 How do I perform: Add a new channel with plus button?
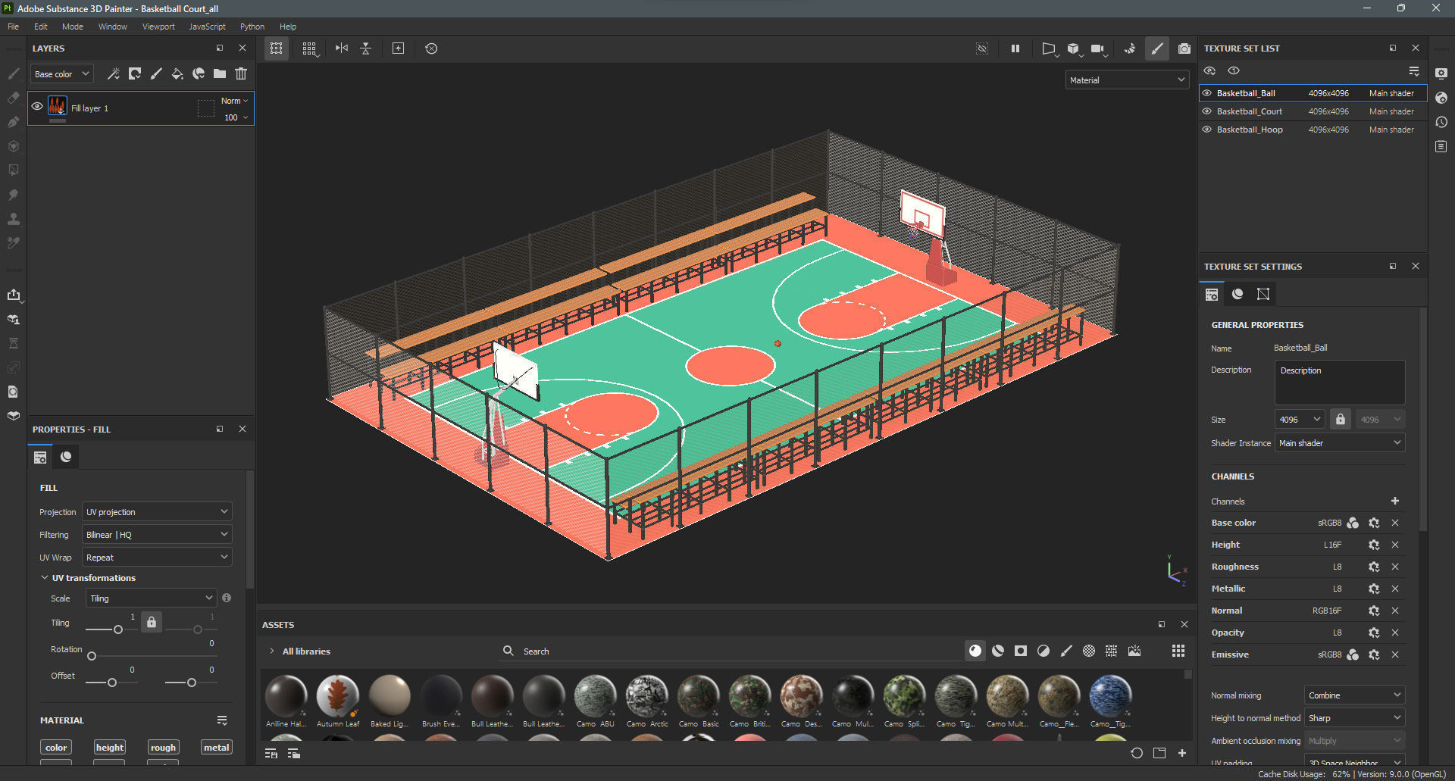(x=1395, y=501)
